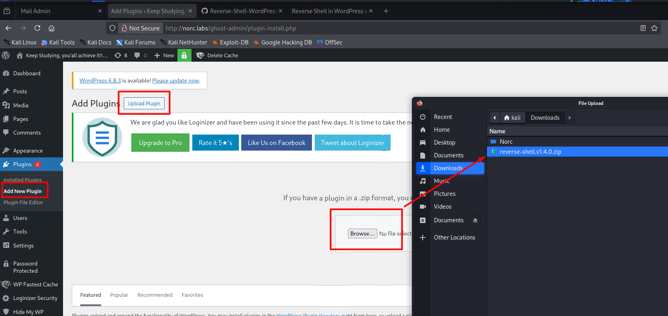Open the Plugins menu

(x=31, y=164)
